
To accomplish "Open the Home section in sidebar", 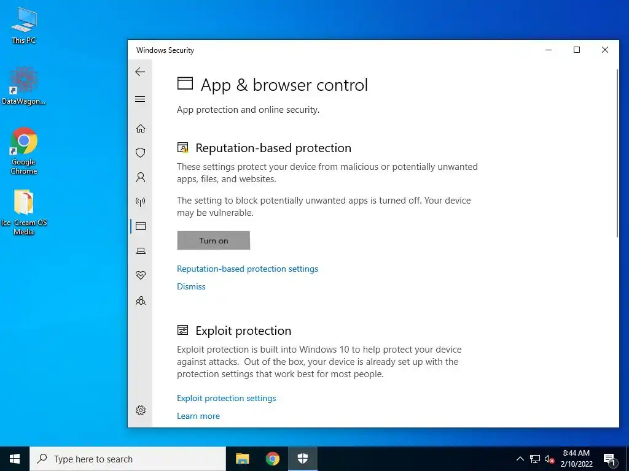I will (141, 128).
